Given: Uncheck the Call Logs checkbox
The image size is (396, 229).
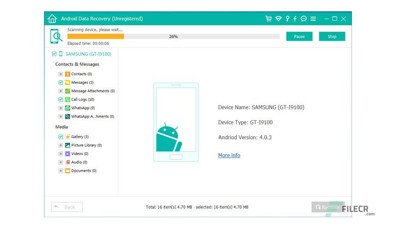Looking at the screenshot, I should point(61,99).
